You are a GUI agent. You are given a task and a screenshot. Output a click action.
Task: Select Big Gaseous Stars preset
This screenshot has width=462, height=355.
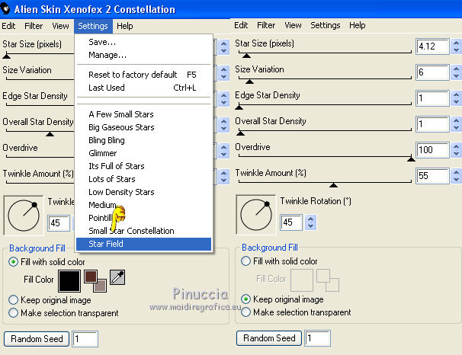[x=144, y=127]
